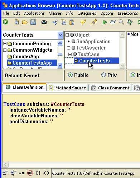Screen dimensions: 140x178
Task: Open the Categories menu
Action: click(87, 13)
